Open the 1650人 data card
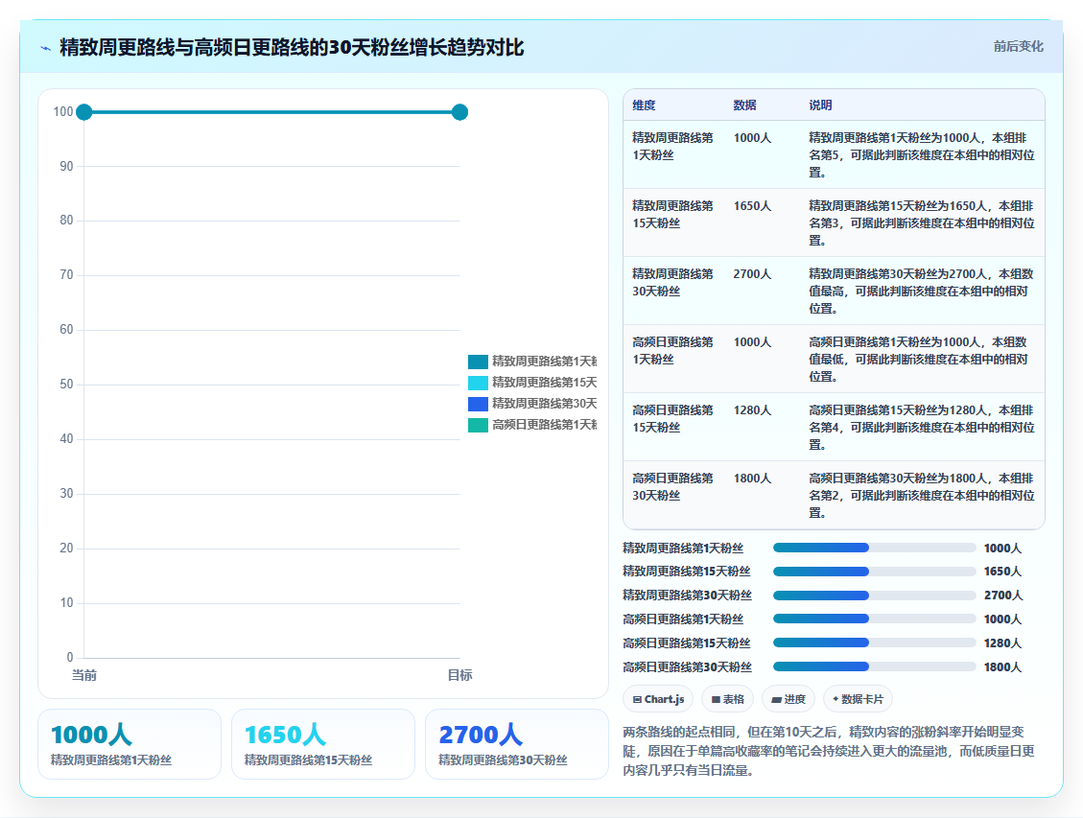The image size is (1083, 818). coord(323,744)
